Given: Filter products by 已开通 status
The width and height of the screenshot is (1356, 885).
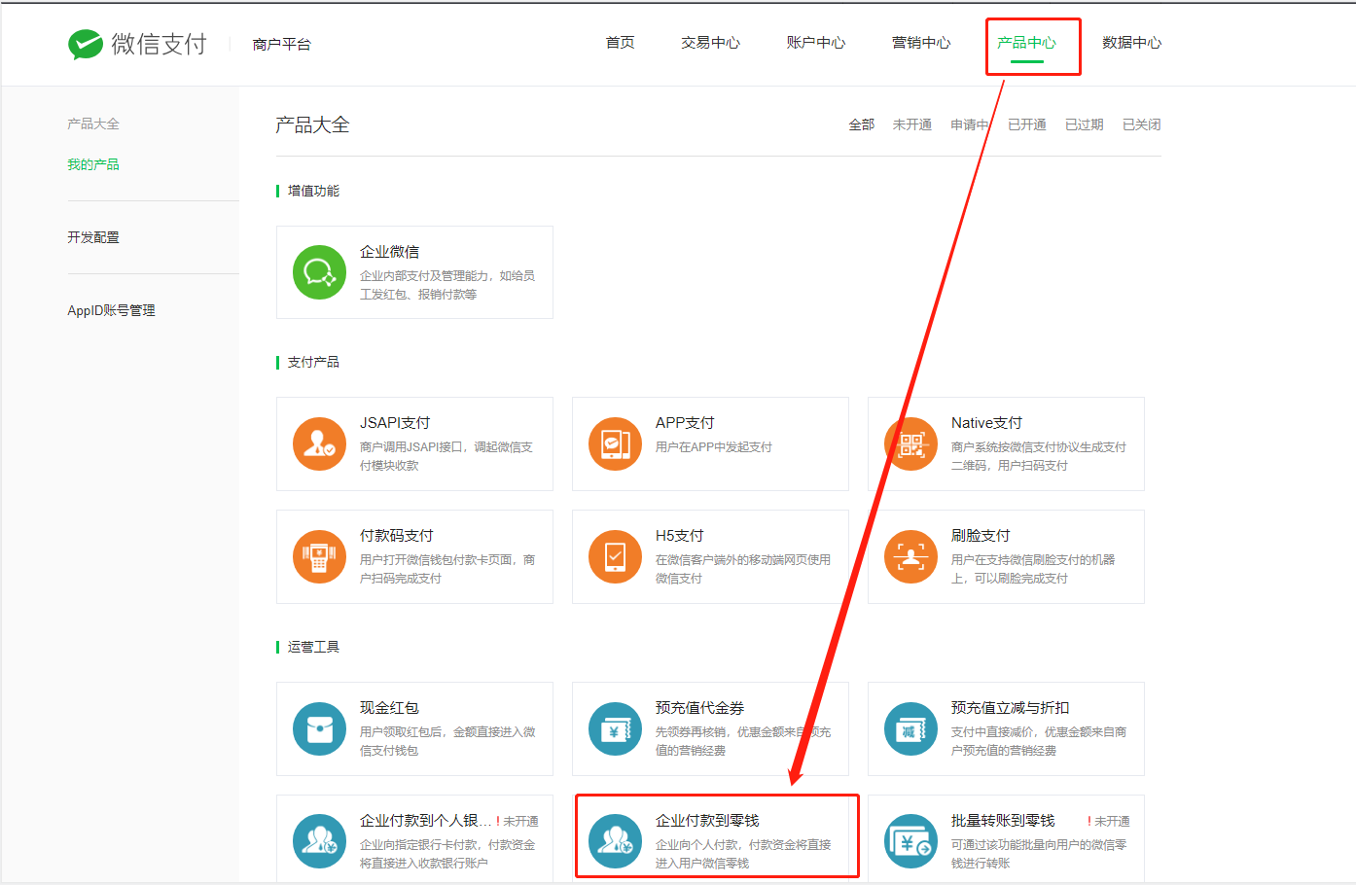Looking at the screenshot, I should tap(1027, 124).
